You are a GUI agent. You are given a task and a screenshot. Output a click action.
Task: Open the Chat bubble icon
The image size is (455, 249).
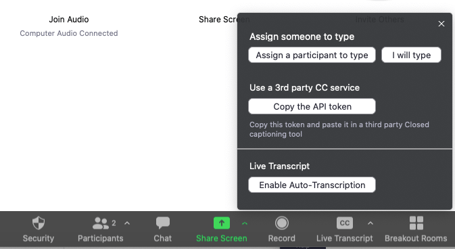[x=163, y=223]
